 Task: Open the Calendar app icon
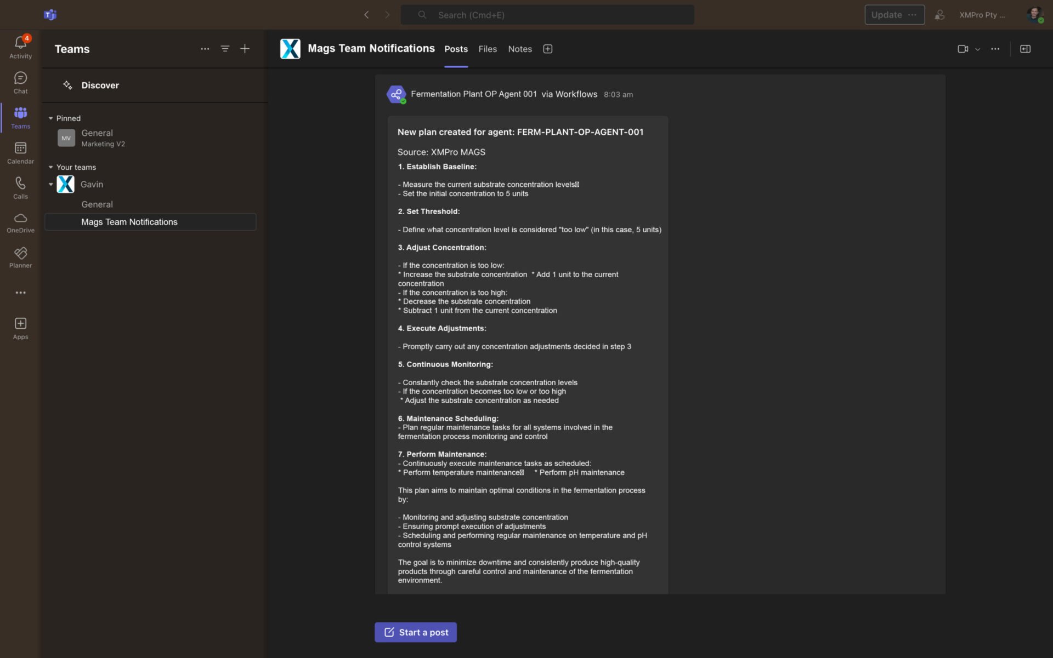(x=20, y=148)
